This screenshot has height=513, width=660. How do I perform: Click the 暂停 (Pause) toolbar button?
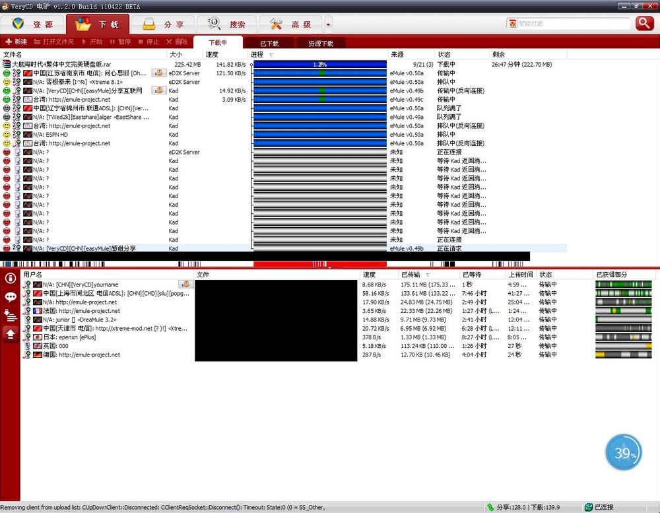tap(120, 42)
